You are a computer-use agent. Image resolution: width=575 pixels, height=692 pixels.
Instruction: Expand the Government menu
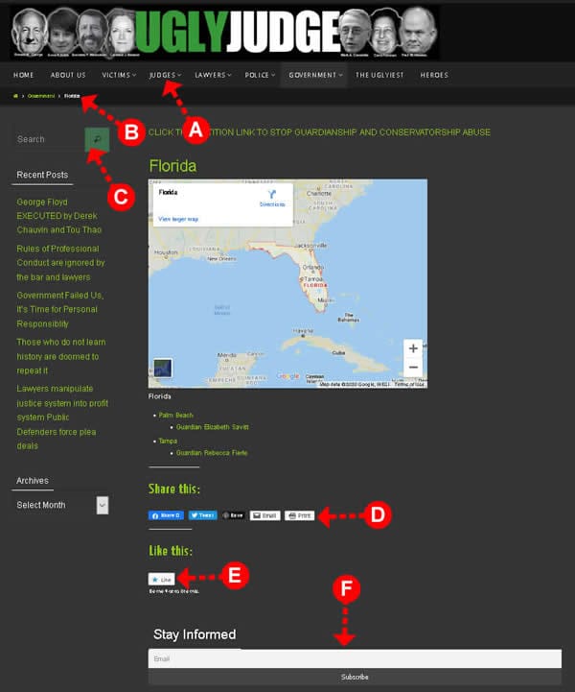314,75
